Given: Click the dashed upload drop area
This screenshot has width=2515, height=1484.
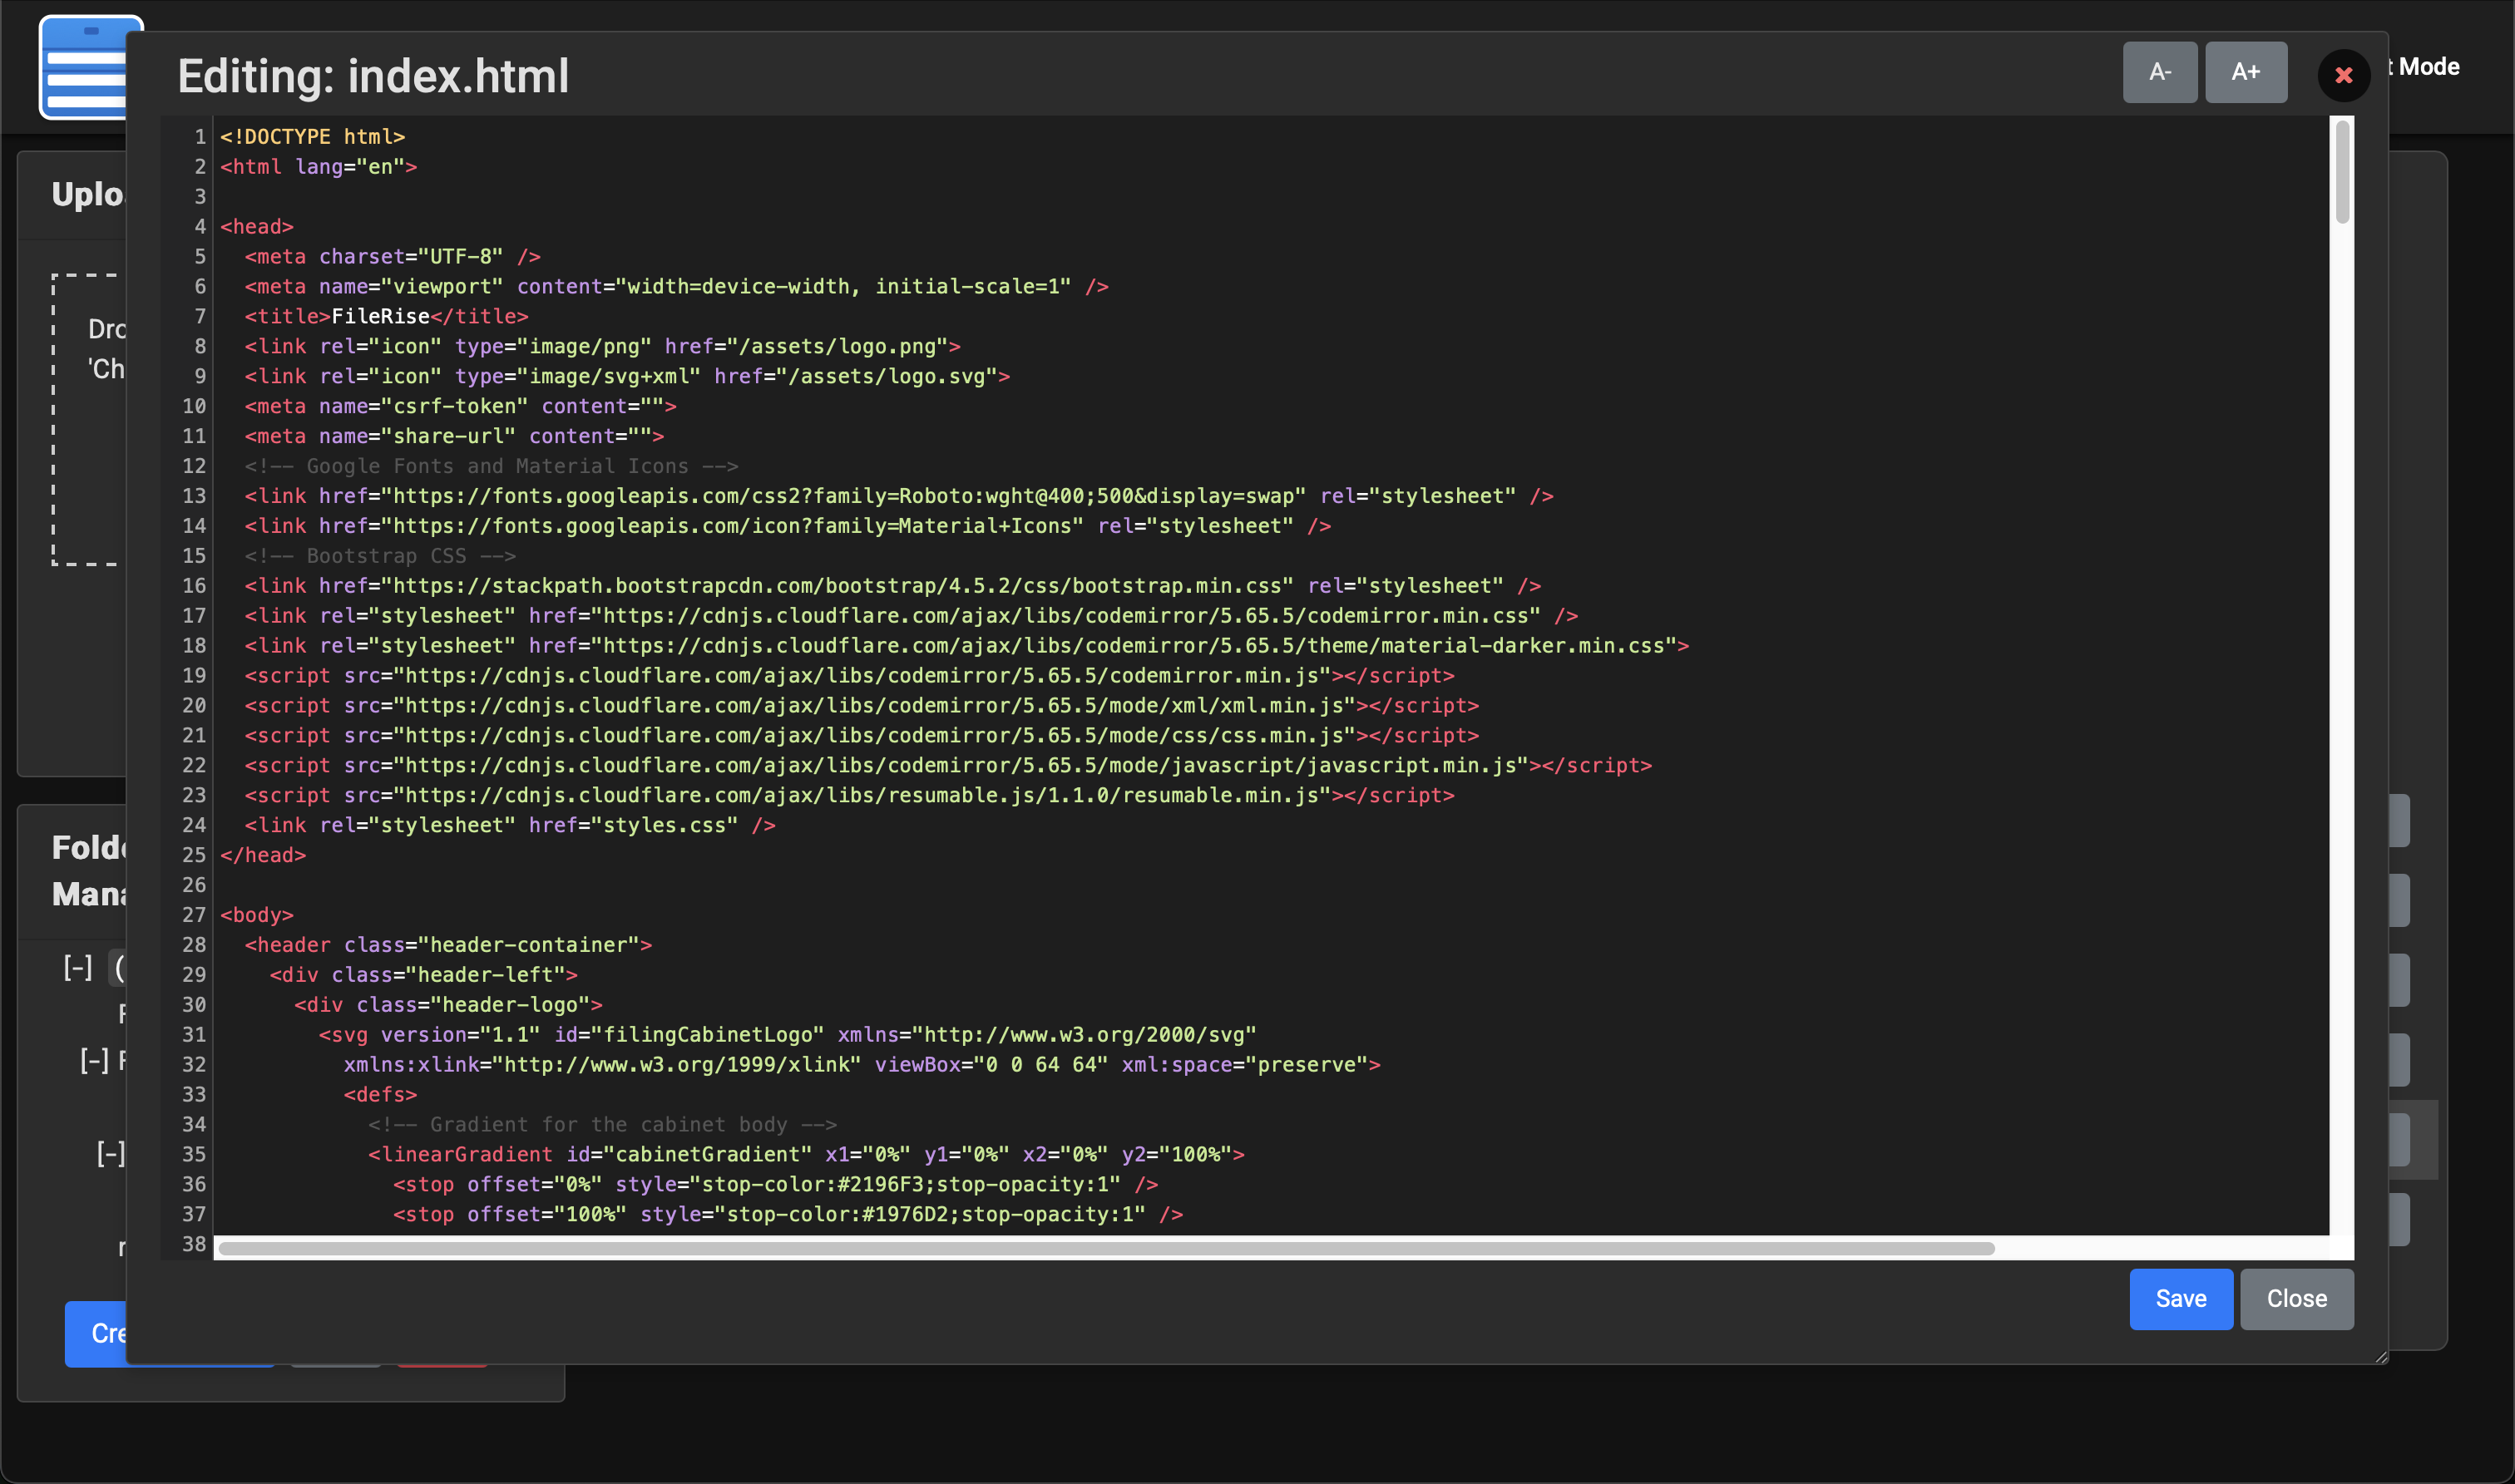Looking at the screenshot, I should point(88,420).
